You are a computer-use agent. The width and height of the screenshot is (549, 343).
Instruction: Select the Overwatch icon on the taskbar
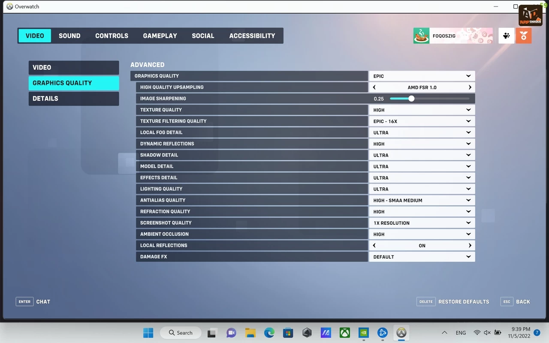click(401, 333)
